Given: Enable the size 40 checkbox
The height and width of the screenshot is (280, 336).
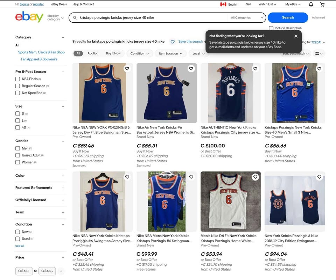Looking at the screenshot, I should coord(17,127).
